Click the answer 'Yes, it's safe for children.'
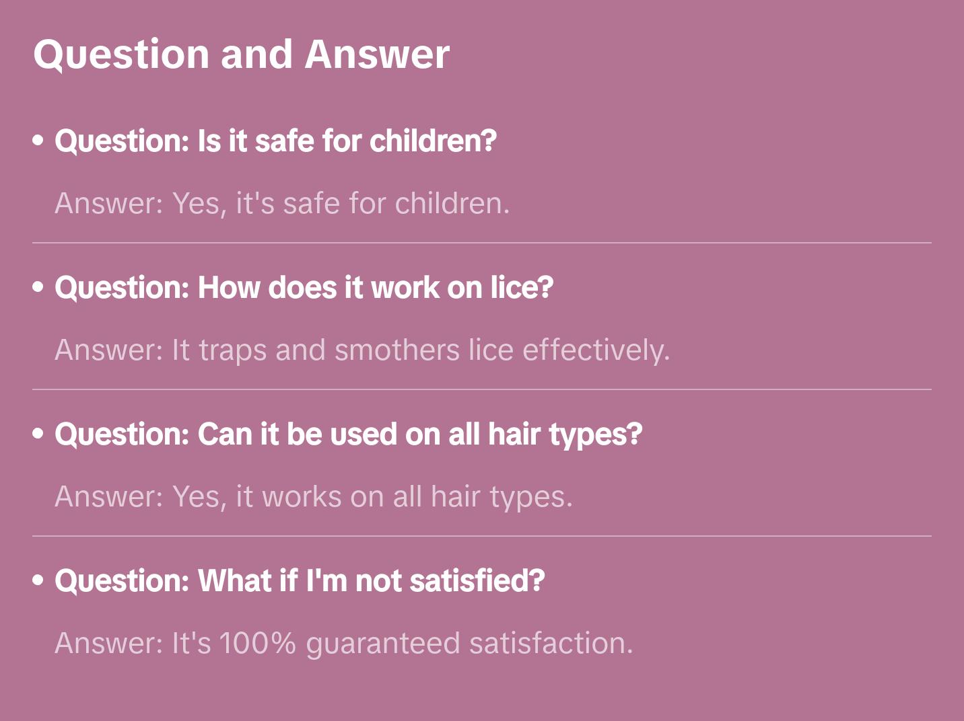Screen dimensions: 964x721 point(282,203)
